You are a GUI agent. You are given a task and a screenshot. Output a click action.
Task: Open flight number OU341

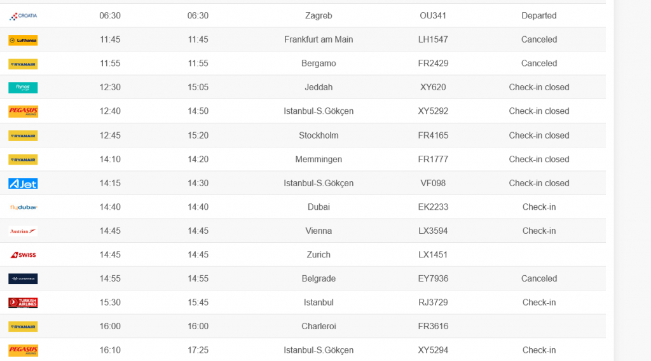click(433, 16)
